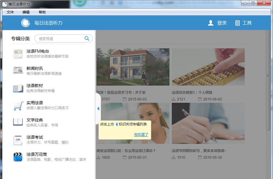Open the 法语万花筒 film-reel category
Image resolution: width=273 pixels, height=179 pixels.
pos(18,157)
